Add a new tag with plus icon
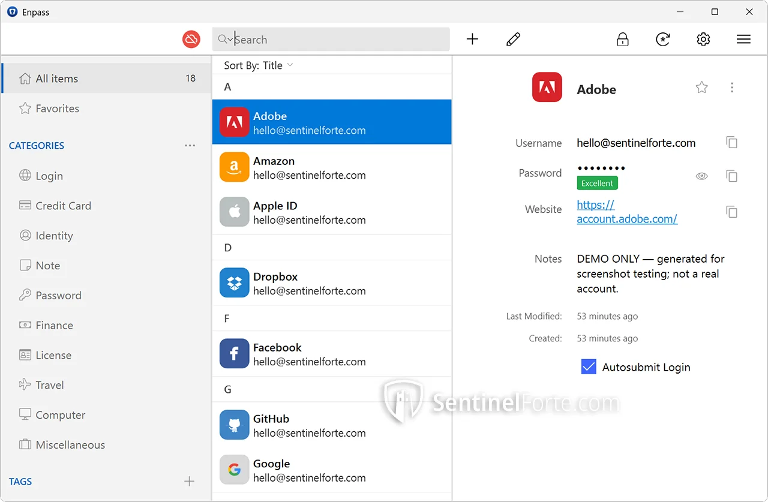768x502 pixels. click(189, 481)
